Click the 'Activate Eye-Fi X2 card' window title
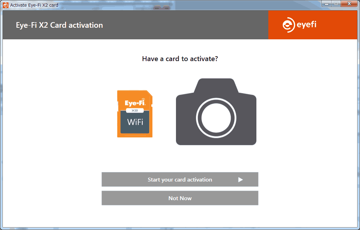Screen dimensions: 360x230 coord(34,5)
